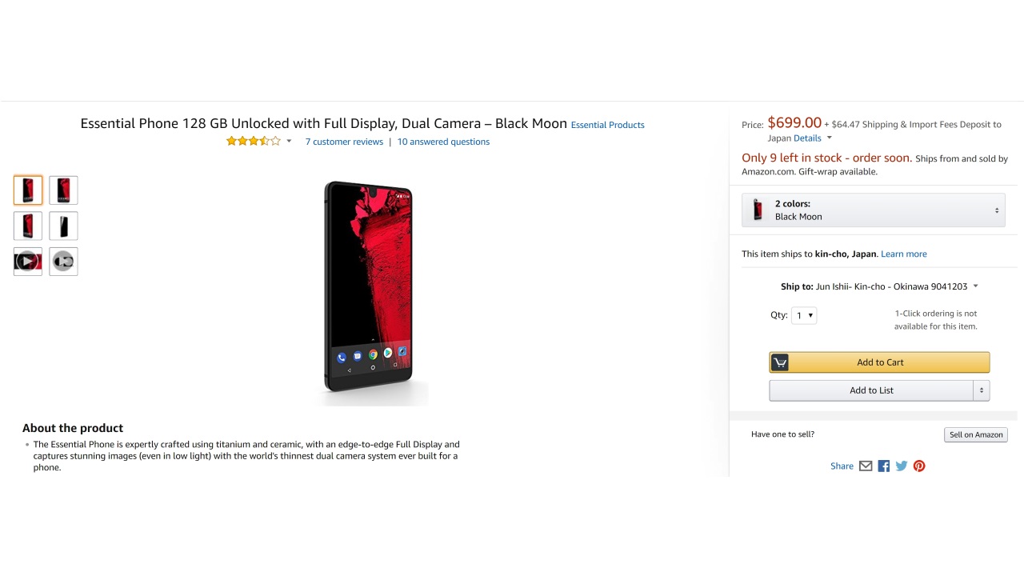This screenshot has height=576, width=1024.
Task: Expand the star rating breakdown arrow
Action: pos(289,142)
